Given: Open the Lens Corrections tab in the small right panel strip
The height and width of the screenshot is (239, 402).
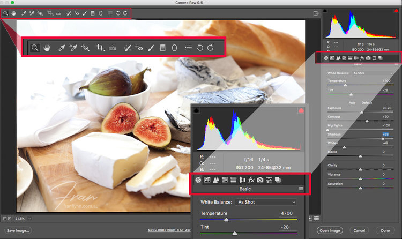Looking at the screenshot, I should coord(356,58).
